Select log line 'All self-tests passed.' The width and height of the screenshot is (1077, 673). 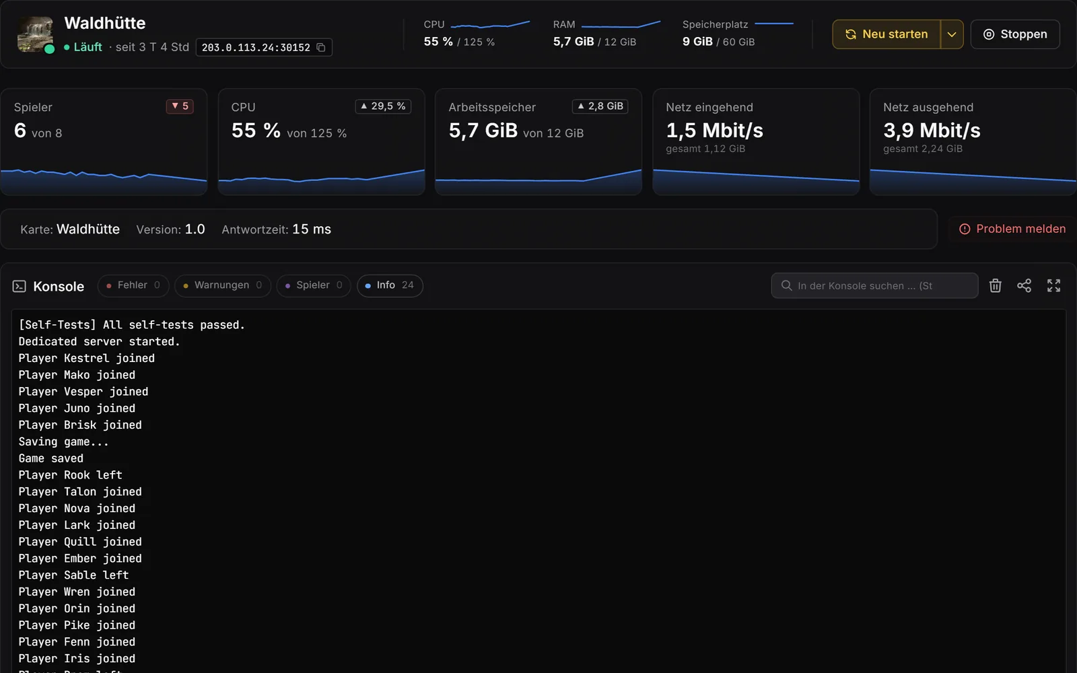[131, 324]
